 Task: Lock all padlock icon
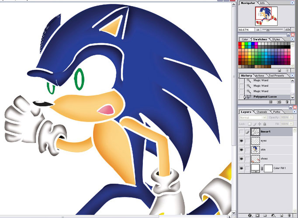coord(264,124)
